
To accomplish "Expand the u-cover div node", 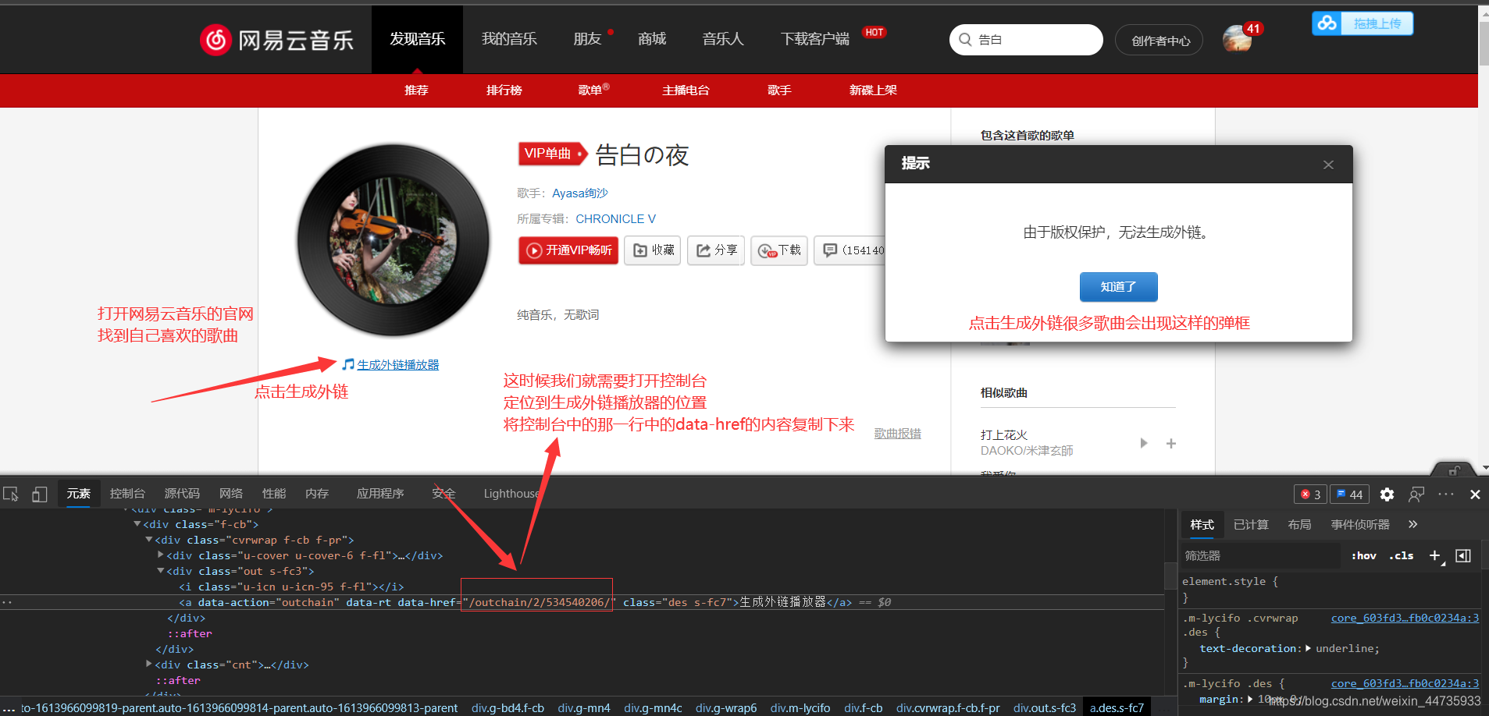I will pos(160,555).
